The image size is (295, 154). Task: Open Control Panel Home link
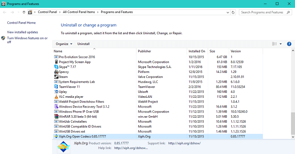click(21, 23)
